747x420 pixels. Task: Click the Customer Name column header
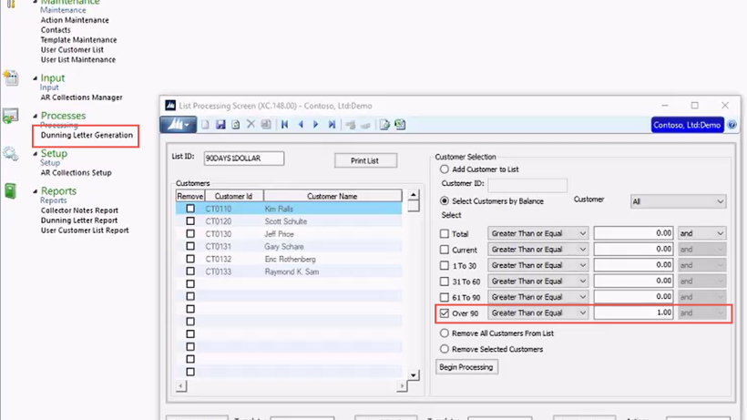click(x=333, y=196)
